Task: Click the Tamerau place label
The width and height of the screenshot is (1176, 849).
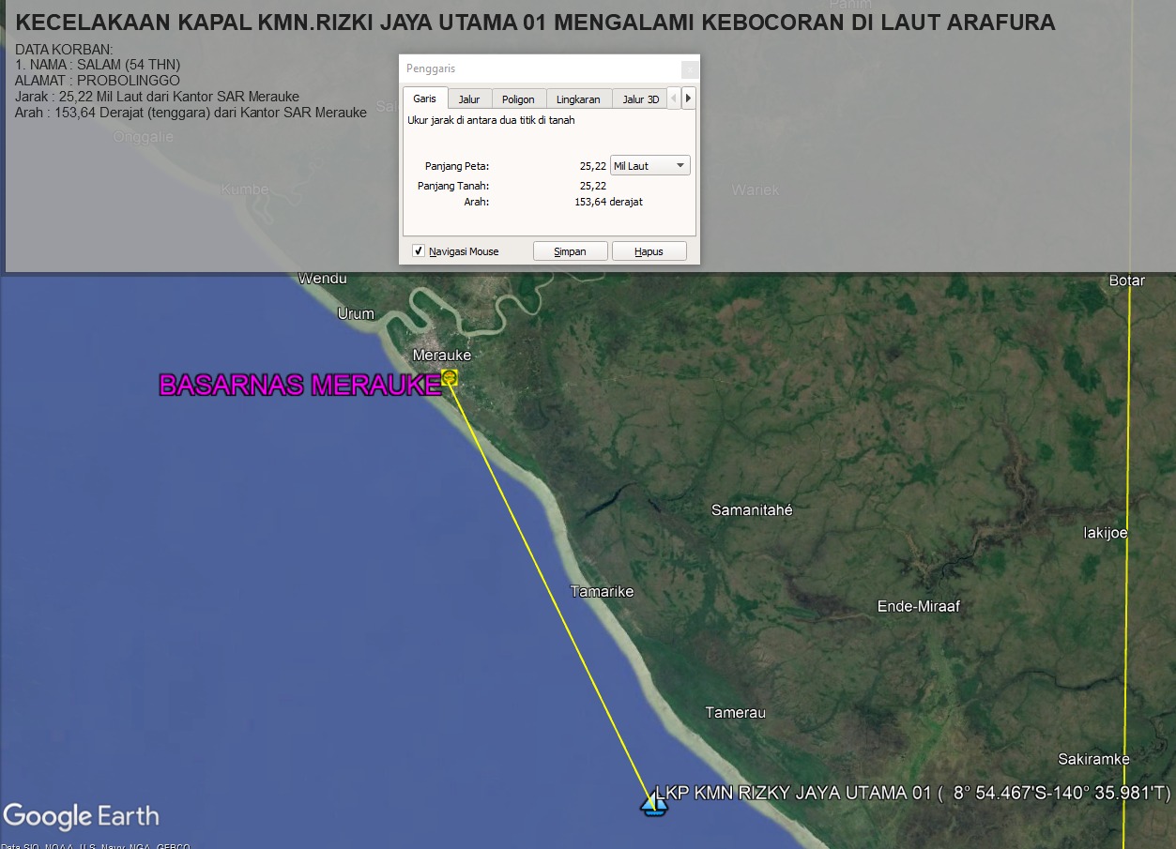Action: point(736,713)
